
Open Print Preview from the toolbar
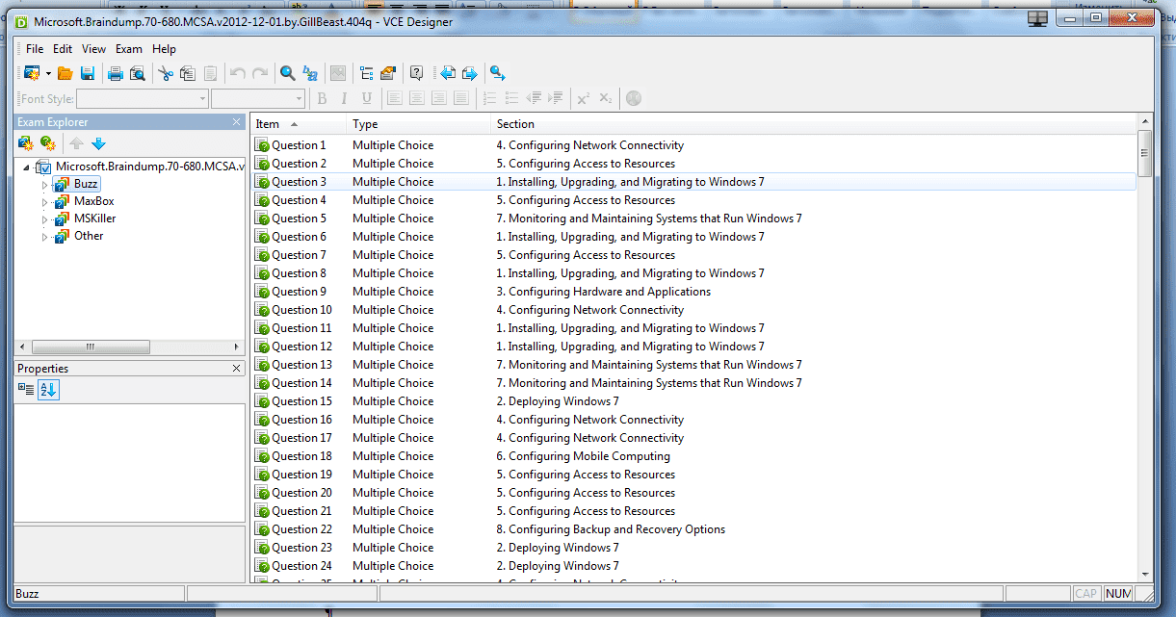pyautogui.click(x=138, y=73)
